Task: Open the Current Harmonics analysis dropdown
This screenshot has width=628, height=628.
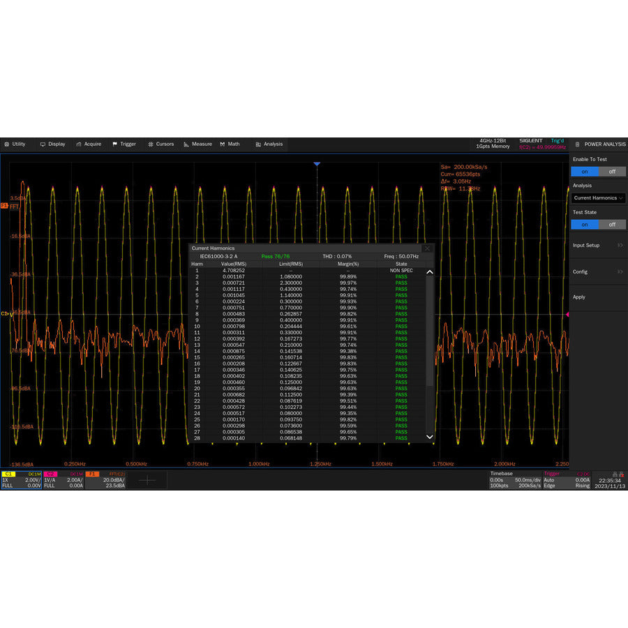Action: [x=598, y=198]
